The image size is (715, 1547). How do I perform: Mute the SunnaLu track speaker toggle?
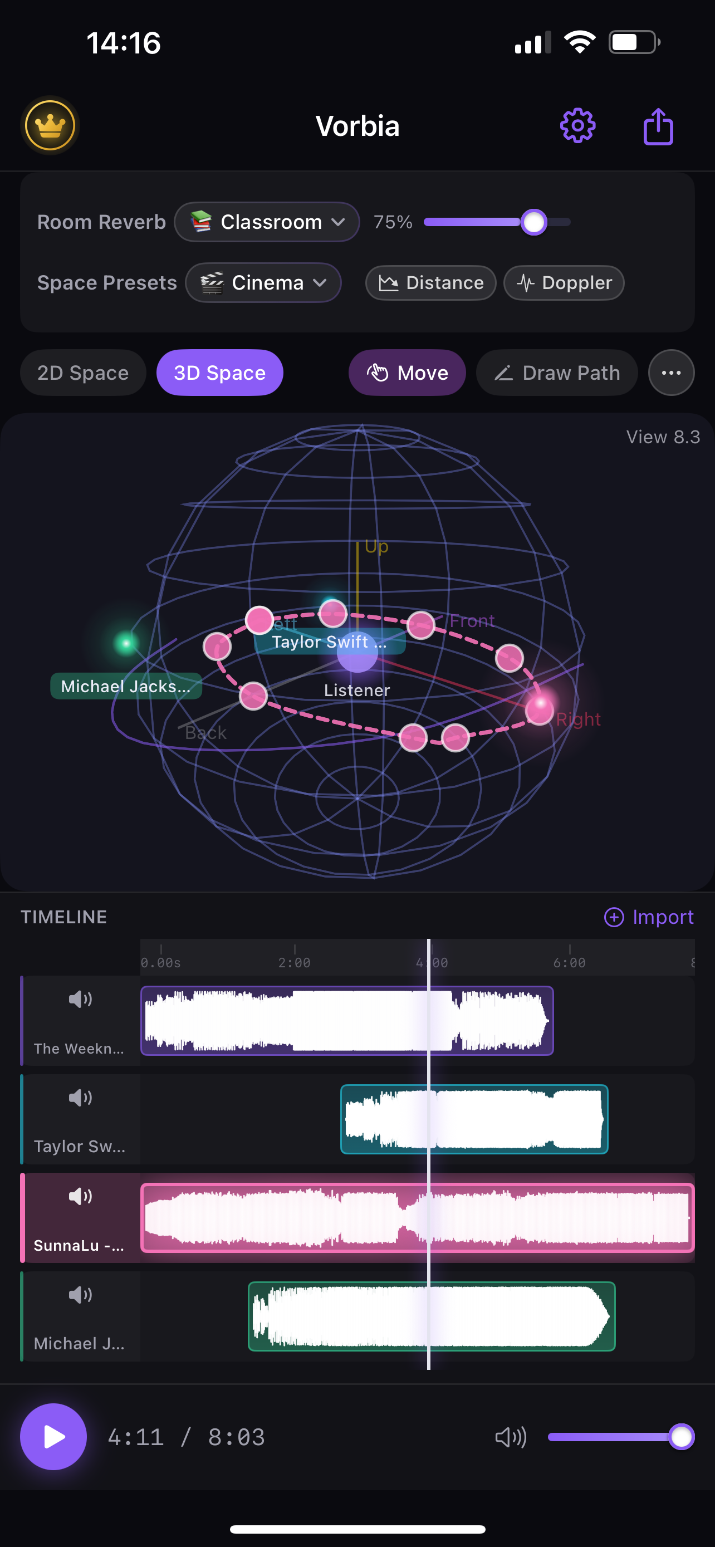(x=80, y=1196)
